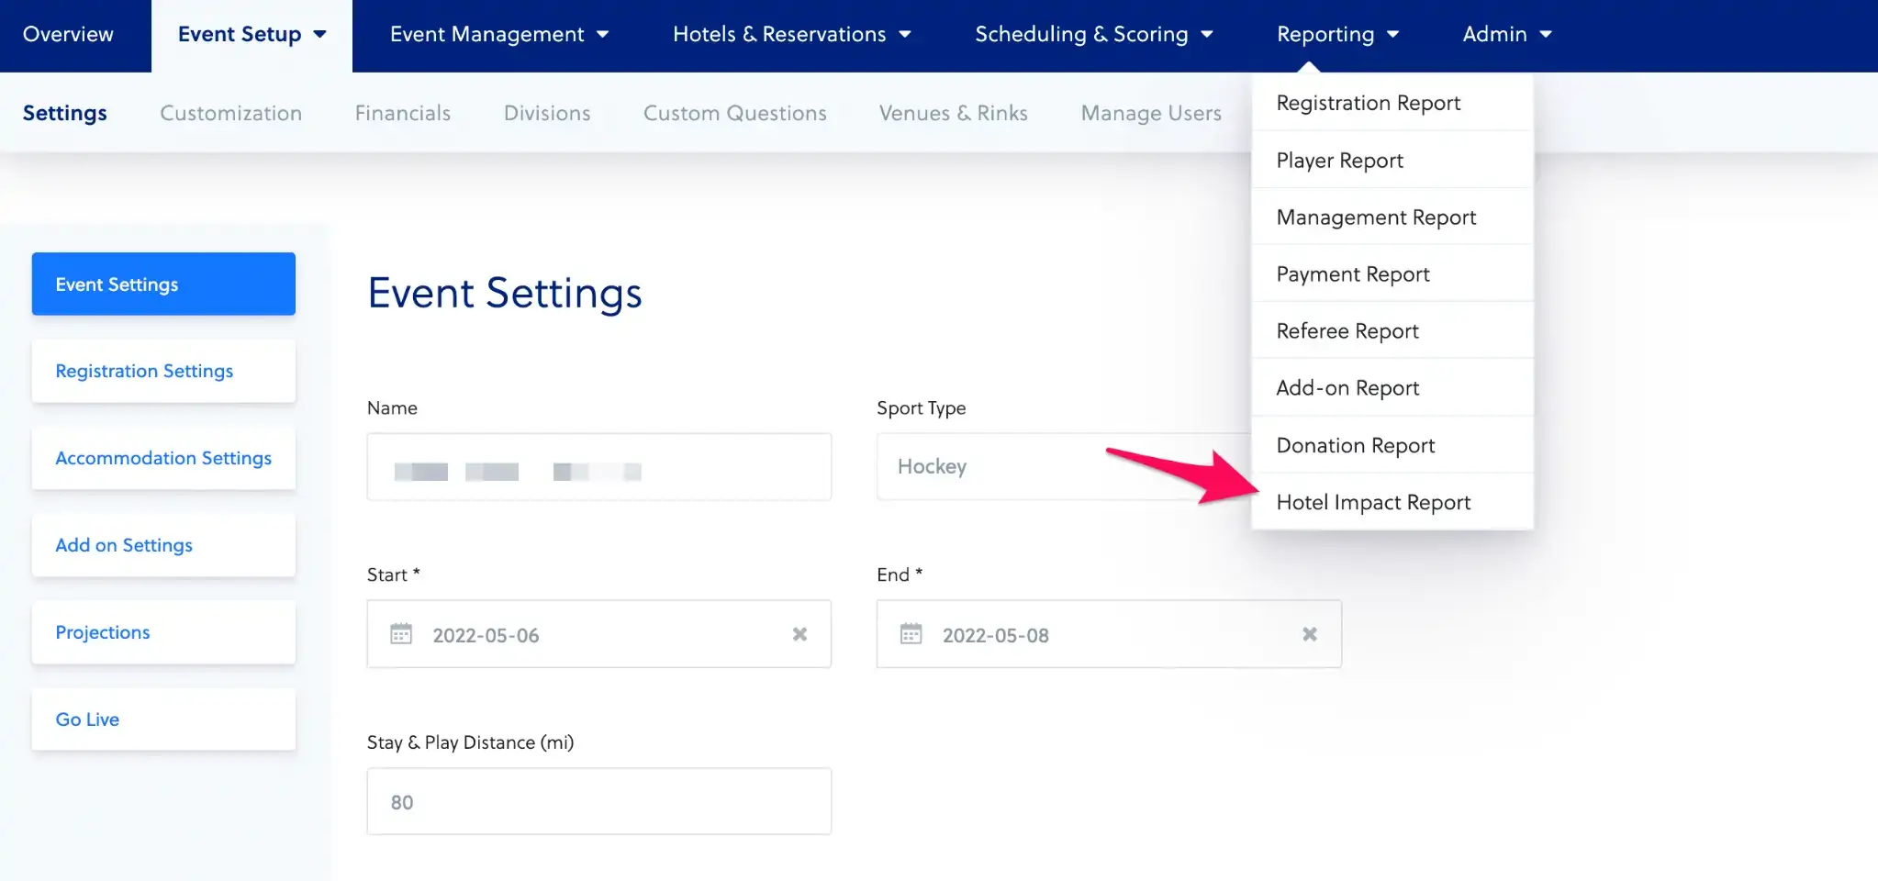
Task: Choose Donation Report from the menu
Action: click(1392, 445)
